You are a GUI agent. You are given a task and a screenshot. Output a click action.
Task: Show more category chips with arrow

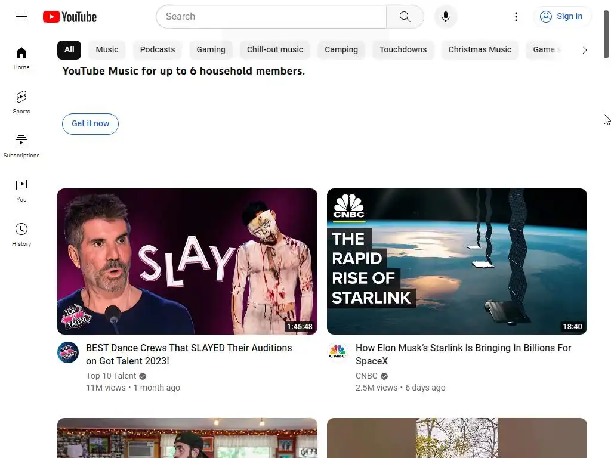point(584,50)
